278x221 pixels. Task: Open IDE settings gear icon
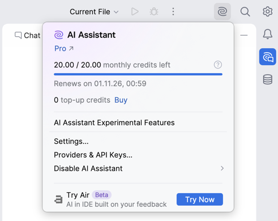pos(268,11)
